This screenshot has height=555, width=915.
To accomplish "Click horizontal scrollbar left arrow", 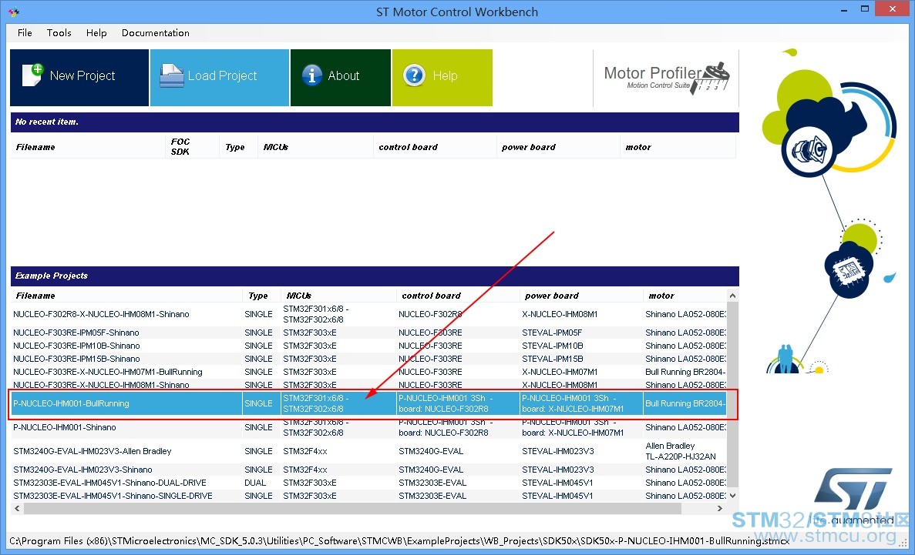I will [x=17, y=508].
